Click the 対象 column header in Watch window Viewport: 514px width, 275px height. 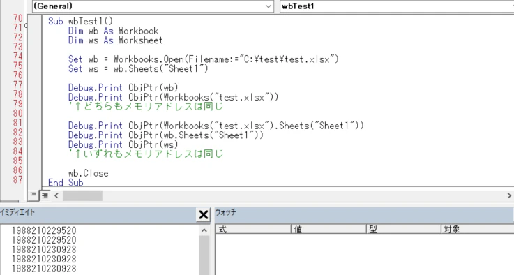pyautogui.click(x=478, y=229)
